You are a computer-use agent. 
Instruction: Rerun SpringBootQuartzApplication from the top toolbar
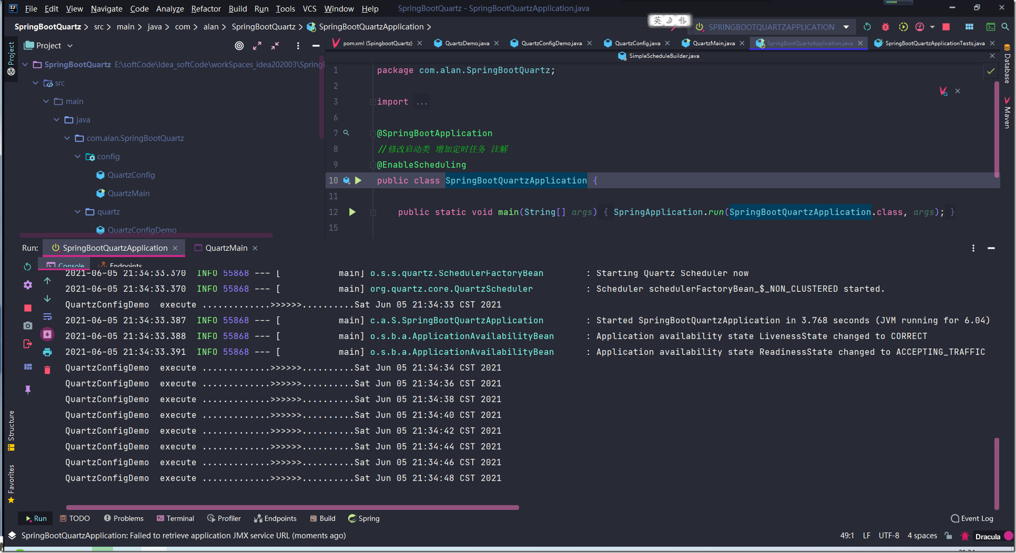pyautogui.click(x=867, y=27)
